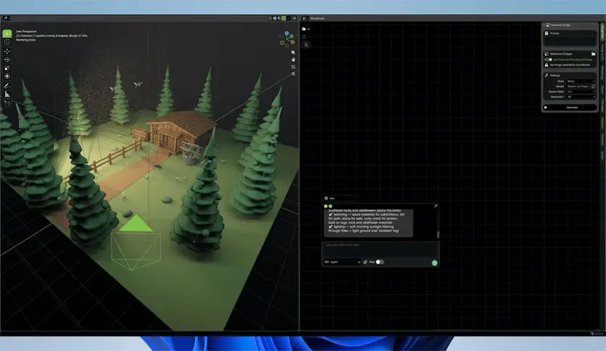Click the chat message input field

click(x=381, y=249)
